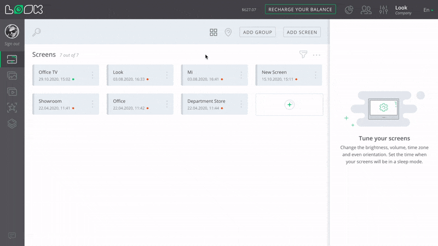Click RECHARGE YOUR BALANCE button
The height and width of the screenshot is (246, 438).
[x=300, y=9]
